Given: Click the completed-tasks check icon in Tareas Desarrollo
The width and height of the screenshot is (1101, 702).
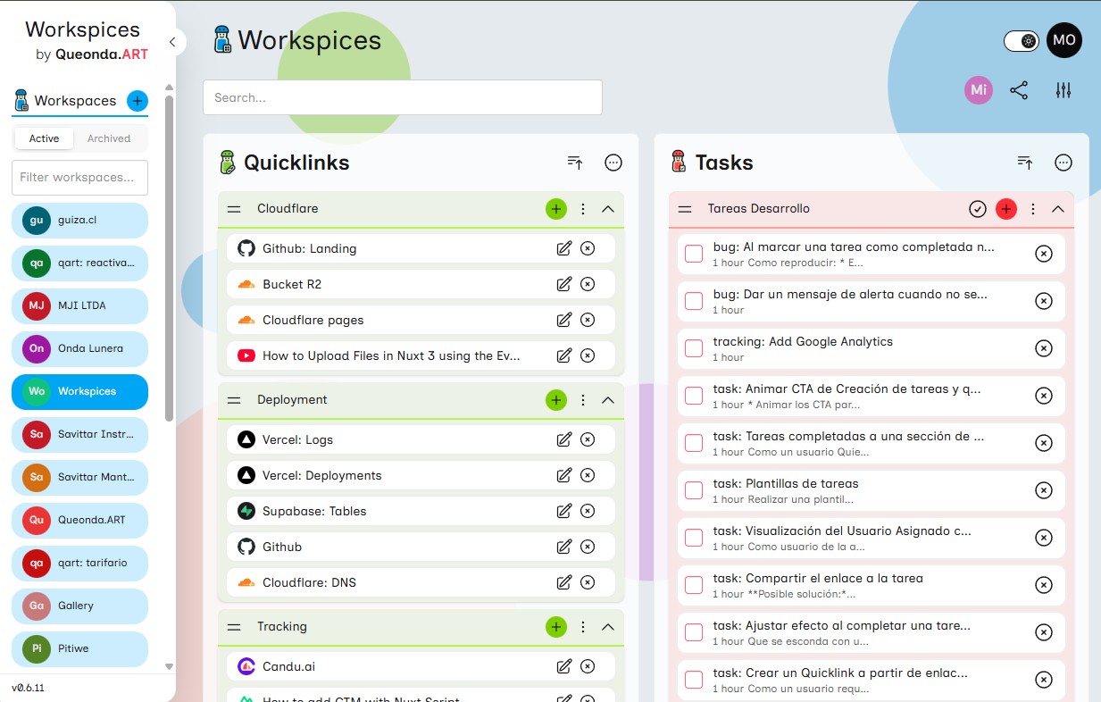Looking at the screenshot, I should coord(977,208).
